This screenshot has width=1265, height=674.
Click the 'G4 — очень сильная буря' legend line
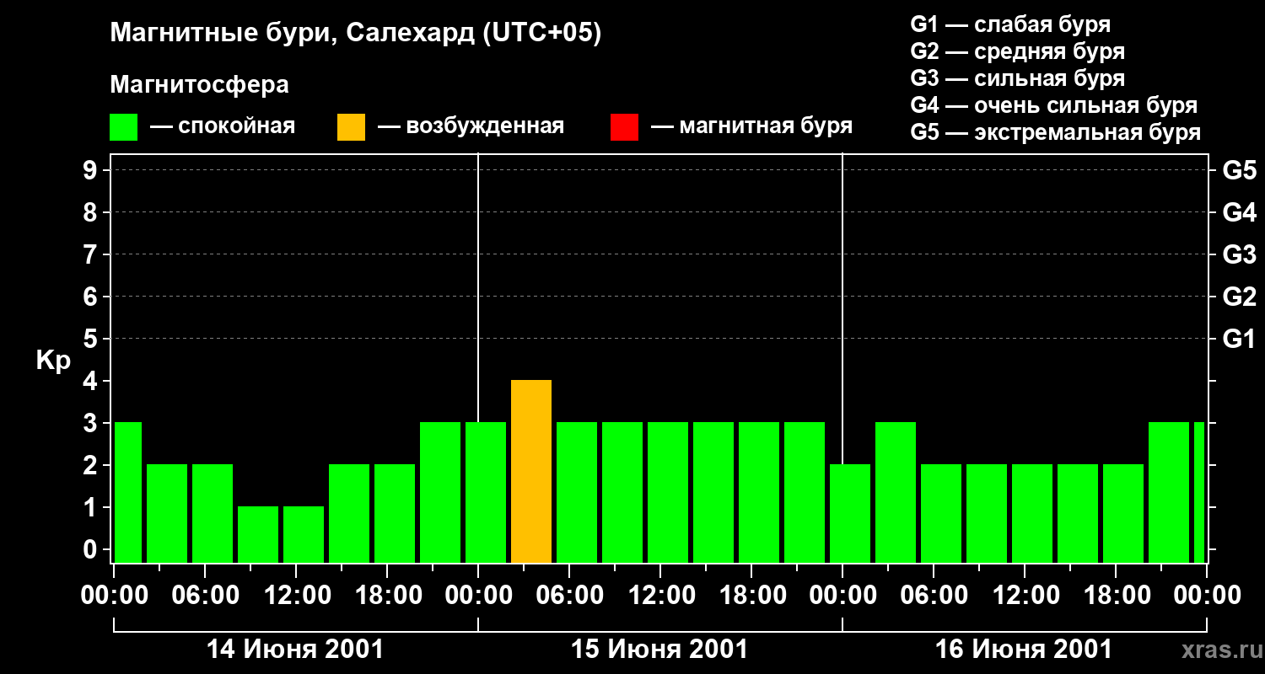click(x=1054, y=105)
